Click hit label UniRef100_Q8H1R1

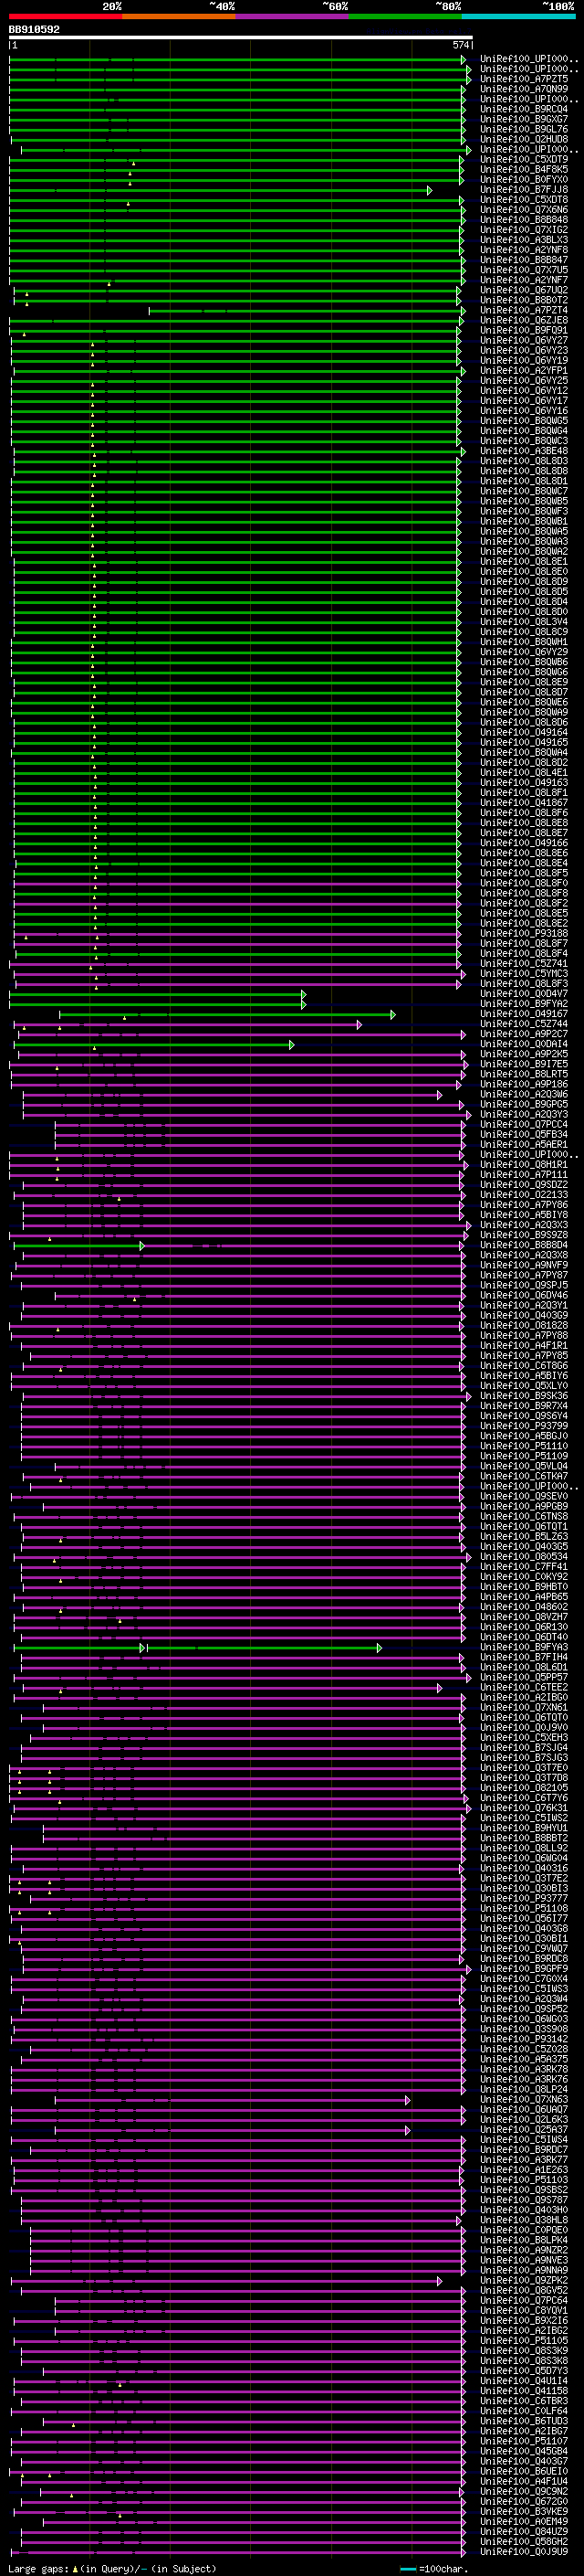pyautogui.click(x=524, y=1165)
